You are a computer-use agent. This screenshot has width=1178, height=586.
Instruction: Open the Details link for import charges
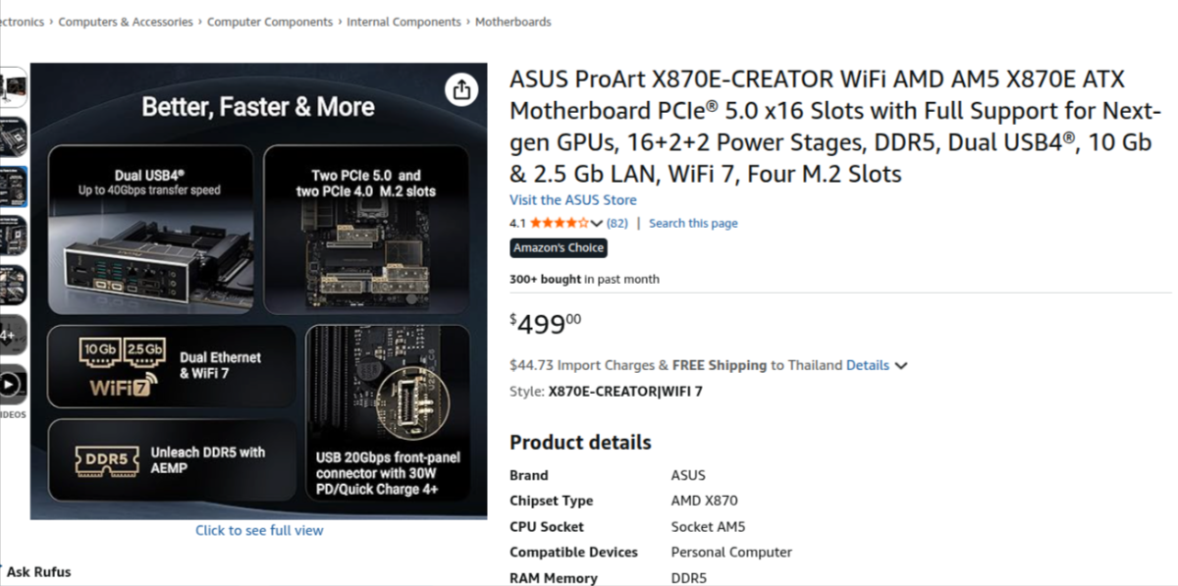(x=867, y=365)
